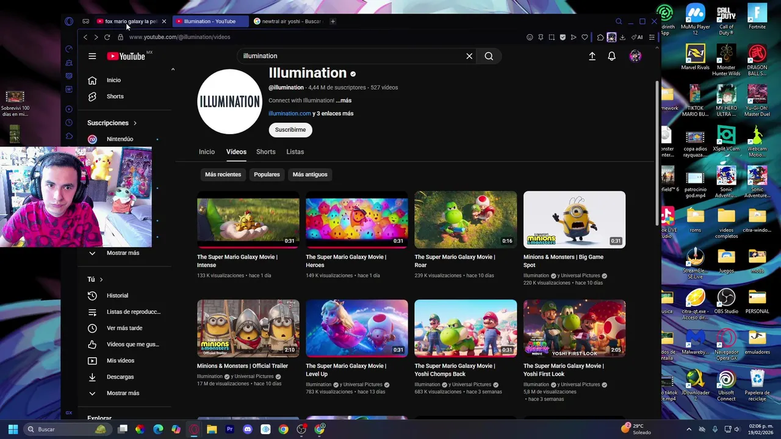Show hidden system tray icons chevron

coord(689,429)
